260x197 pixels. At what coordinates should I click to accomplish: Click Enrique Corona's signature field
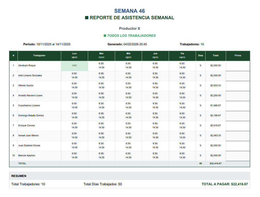(x=238, y=126)
